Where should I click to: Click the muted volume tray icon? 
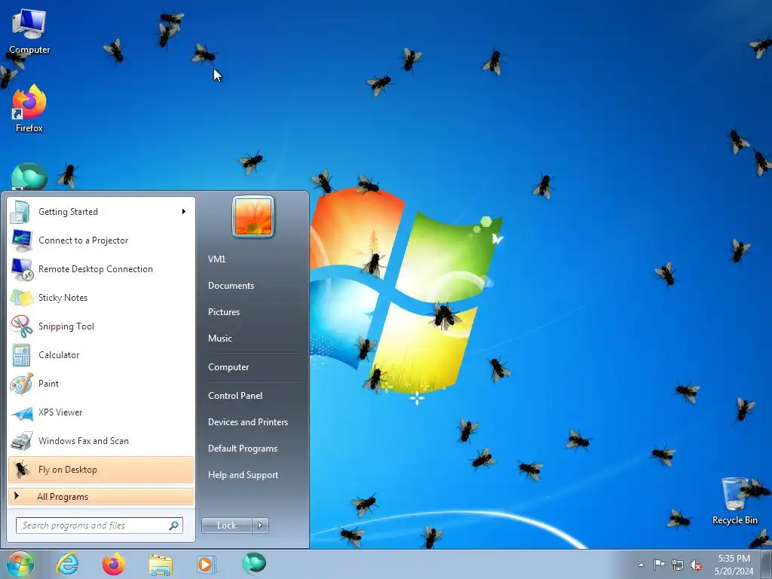click(x=696, y=565)
